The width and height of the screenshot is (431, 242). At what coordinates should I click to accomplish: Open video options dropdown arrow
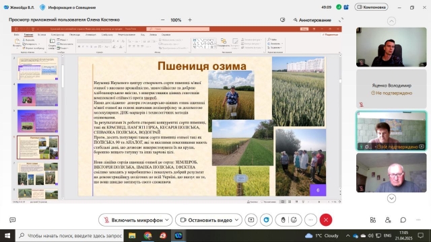click(236, 220)
